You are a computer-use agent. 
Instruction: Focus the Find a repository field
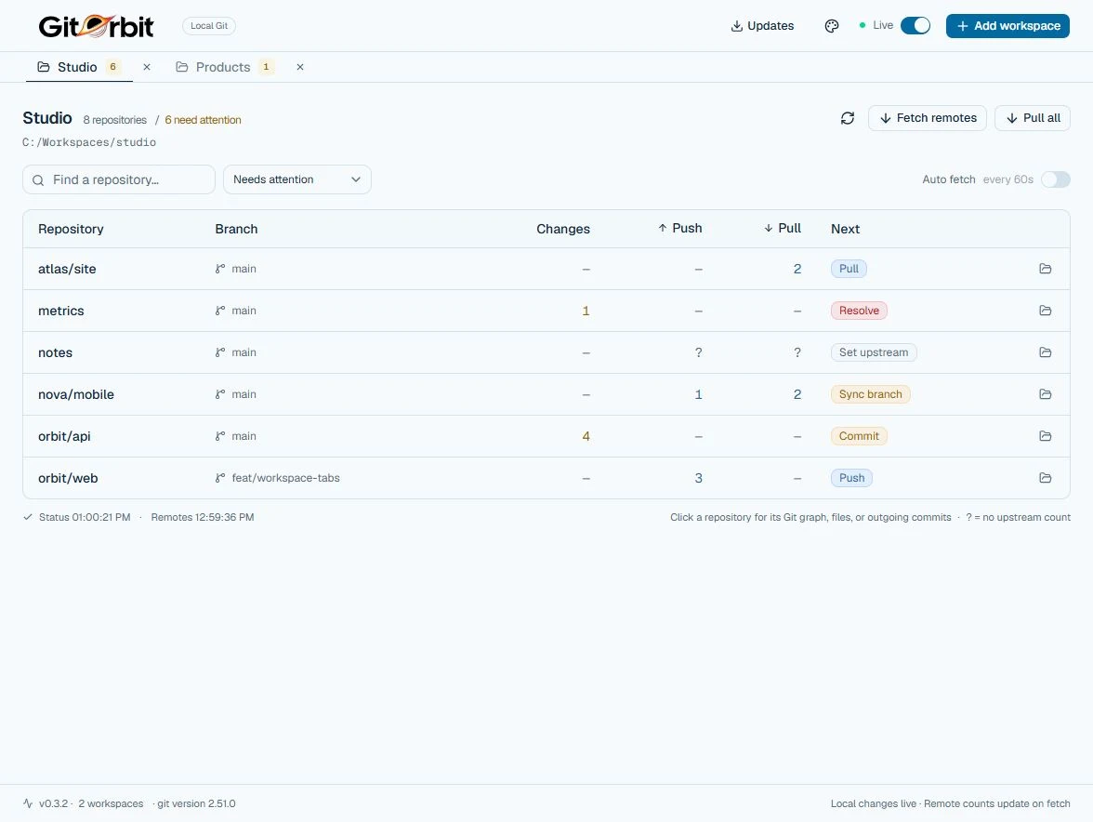(119, 179)
